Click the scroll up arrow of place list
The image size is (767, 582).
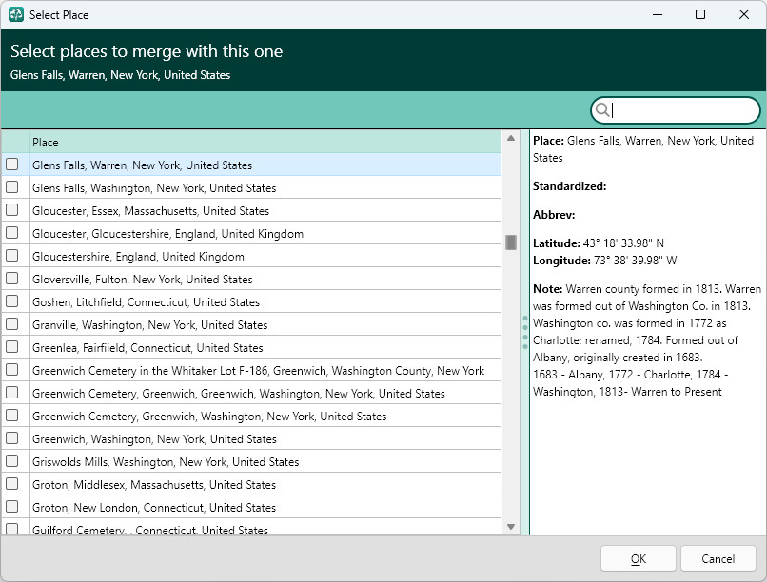click(x=511, y=138)
